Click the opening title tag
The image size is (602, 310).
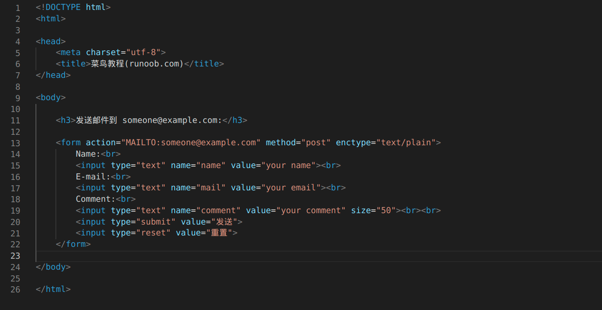(73, 64)
